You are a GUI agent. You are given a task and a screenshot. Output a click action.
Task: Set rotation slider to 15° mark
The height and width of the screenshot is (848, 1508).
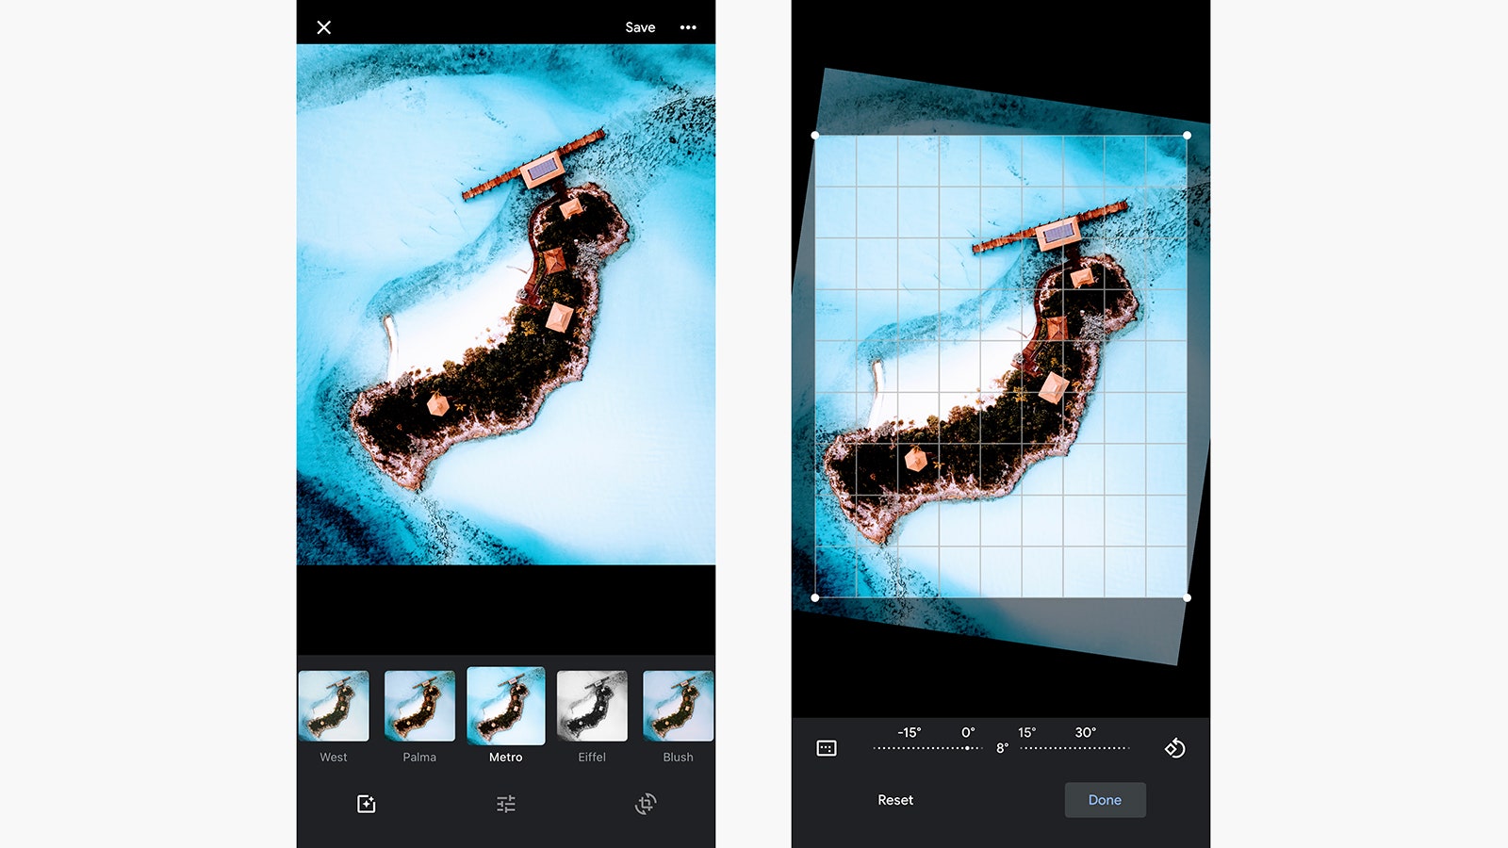click(x=1026, y=733)
